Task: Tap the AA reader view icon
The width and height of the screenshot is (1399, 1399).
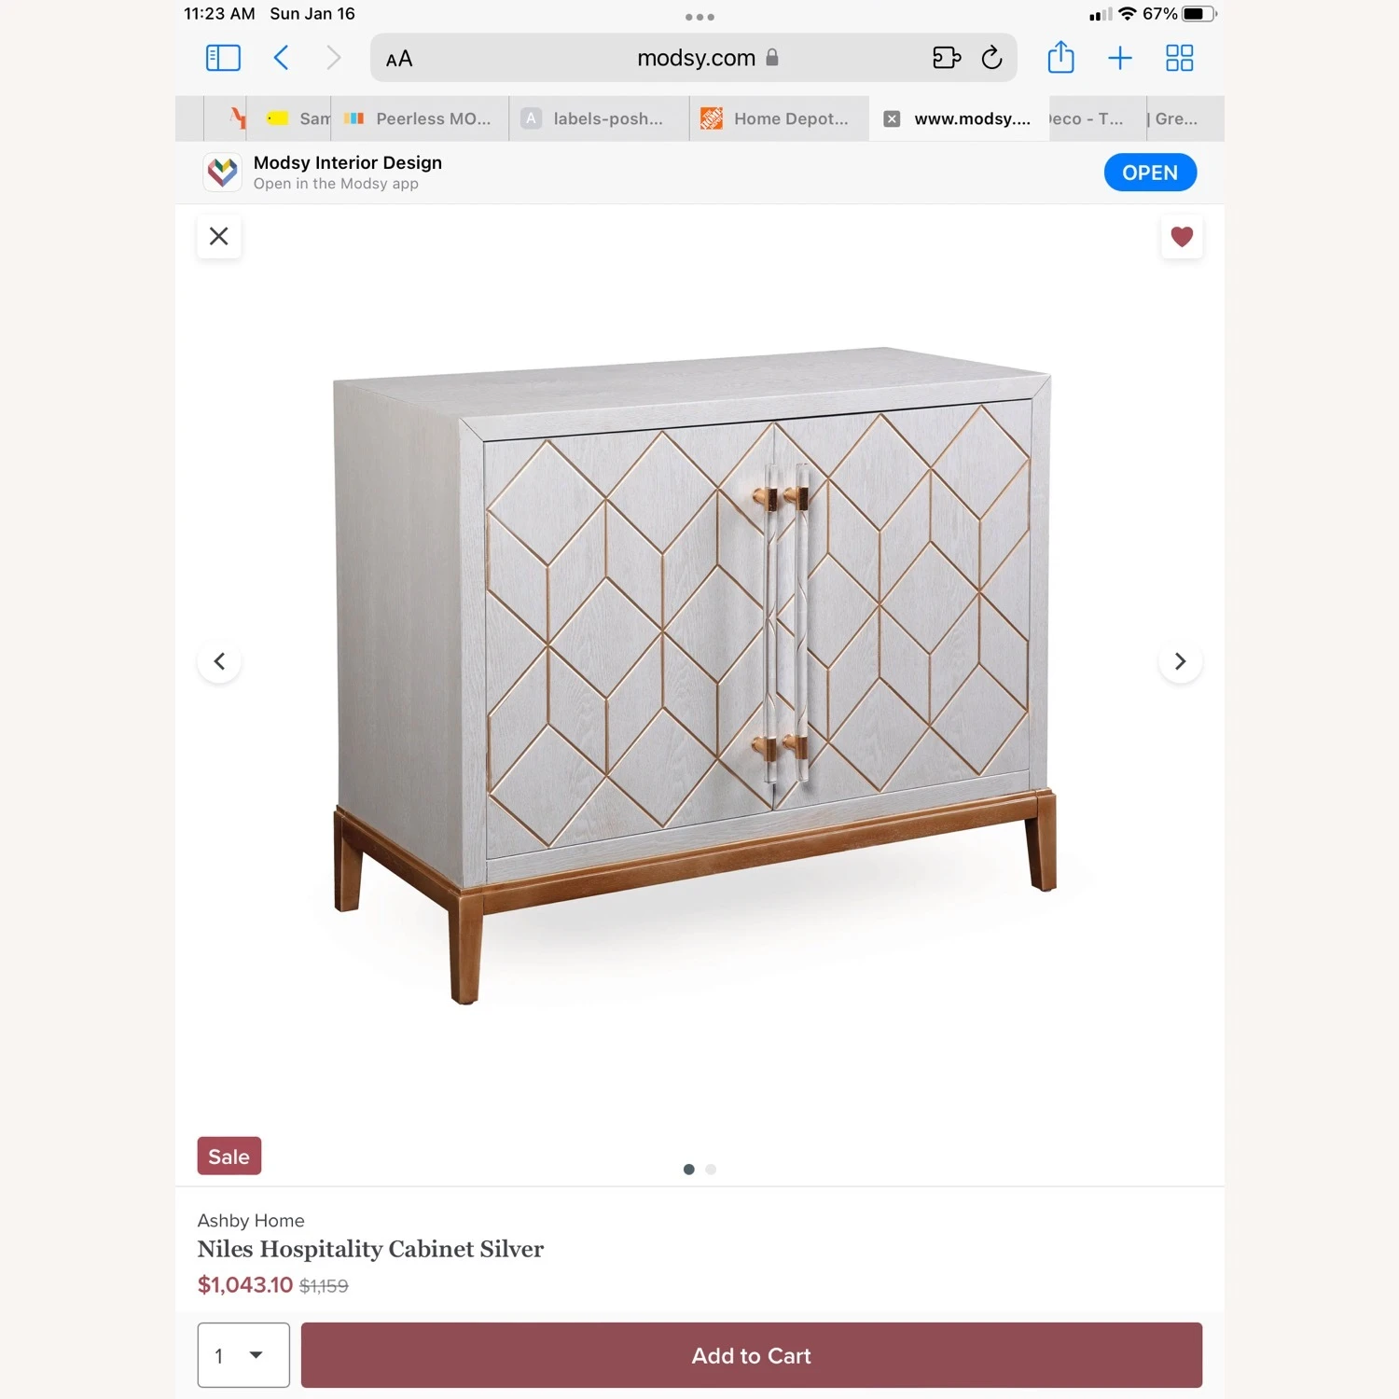Action: [399, 59]
